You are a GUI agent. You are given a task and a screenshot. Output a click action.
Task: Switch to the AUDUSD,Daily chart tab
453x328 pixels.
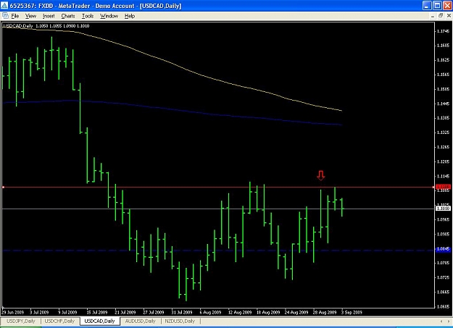tap(140, 321)
